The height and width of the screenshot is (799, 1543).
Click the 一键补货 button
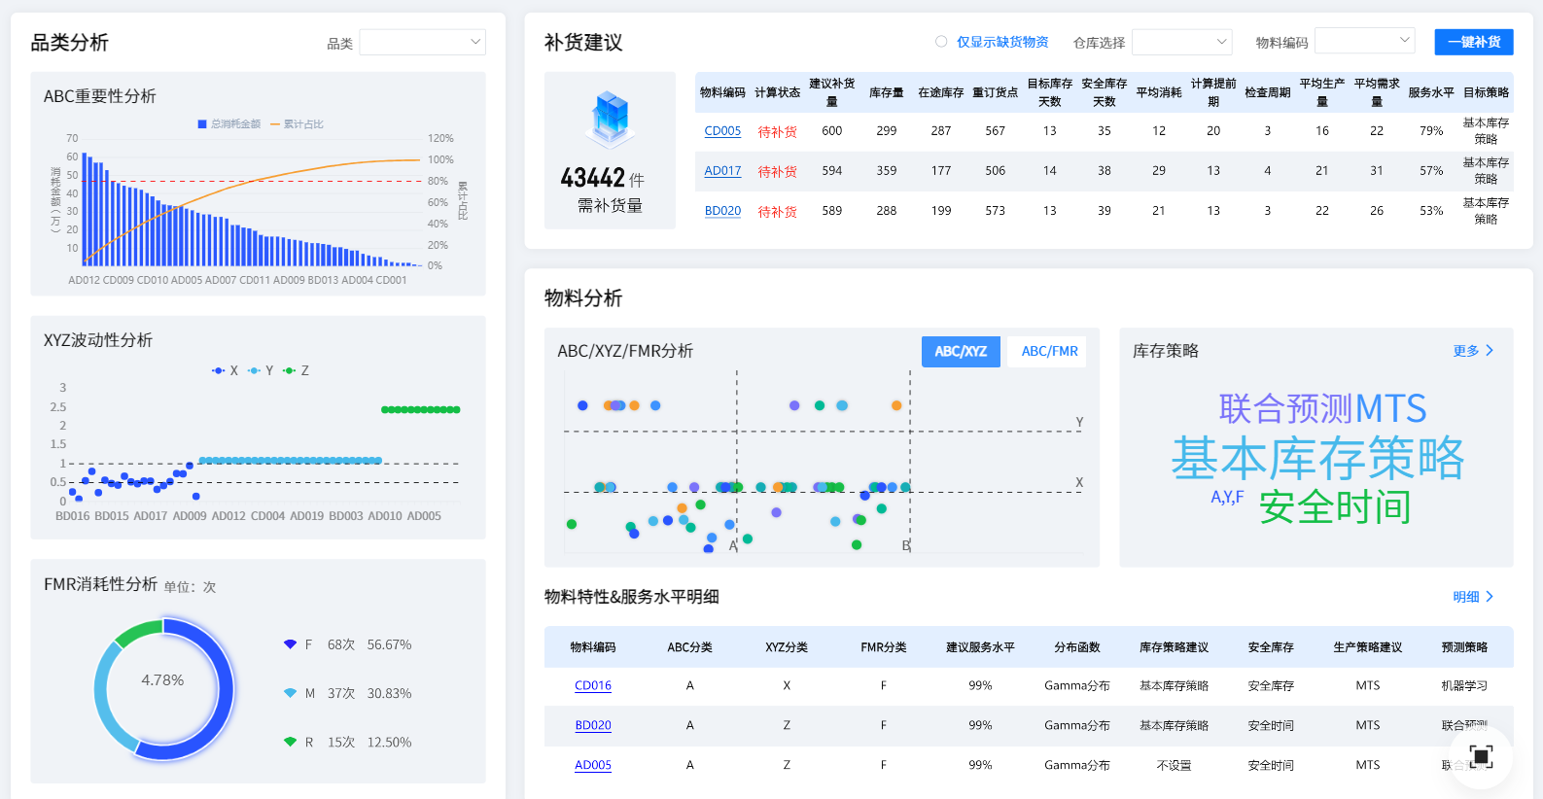coord(1474,42)
